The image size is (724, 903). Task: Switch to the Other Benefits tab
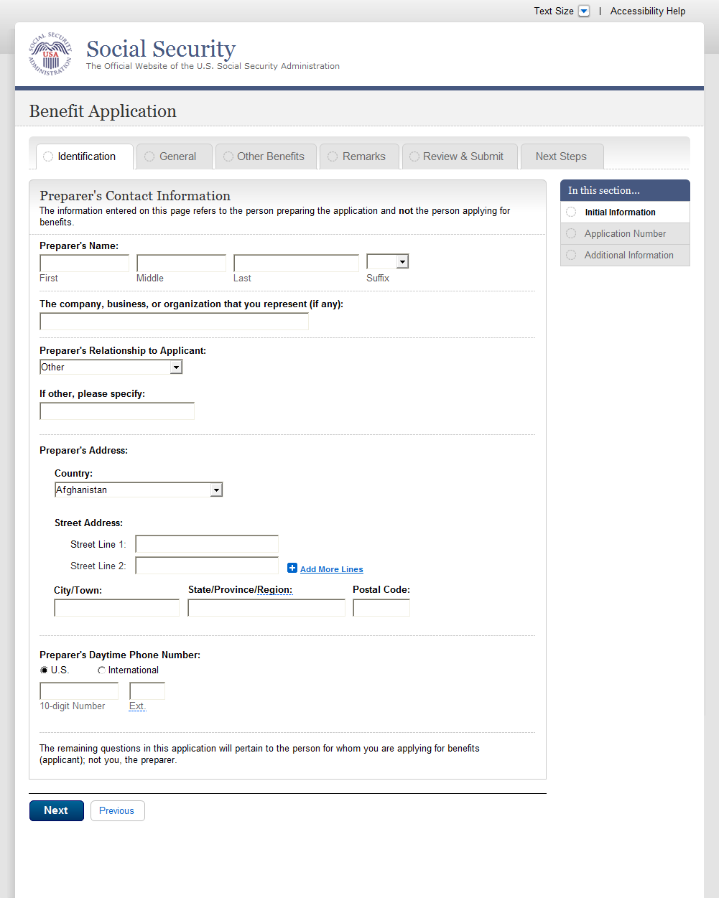click(x=265, y=156)
